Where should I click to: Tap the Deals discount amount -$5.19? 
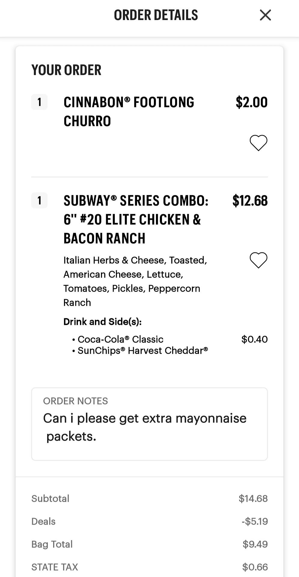click(255, 521)
